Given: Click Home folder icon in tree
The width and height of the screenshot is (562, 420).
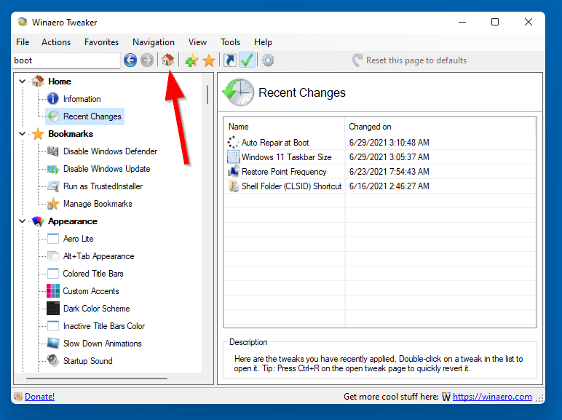Looking at the screenshot, I should click(38, 82).
